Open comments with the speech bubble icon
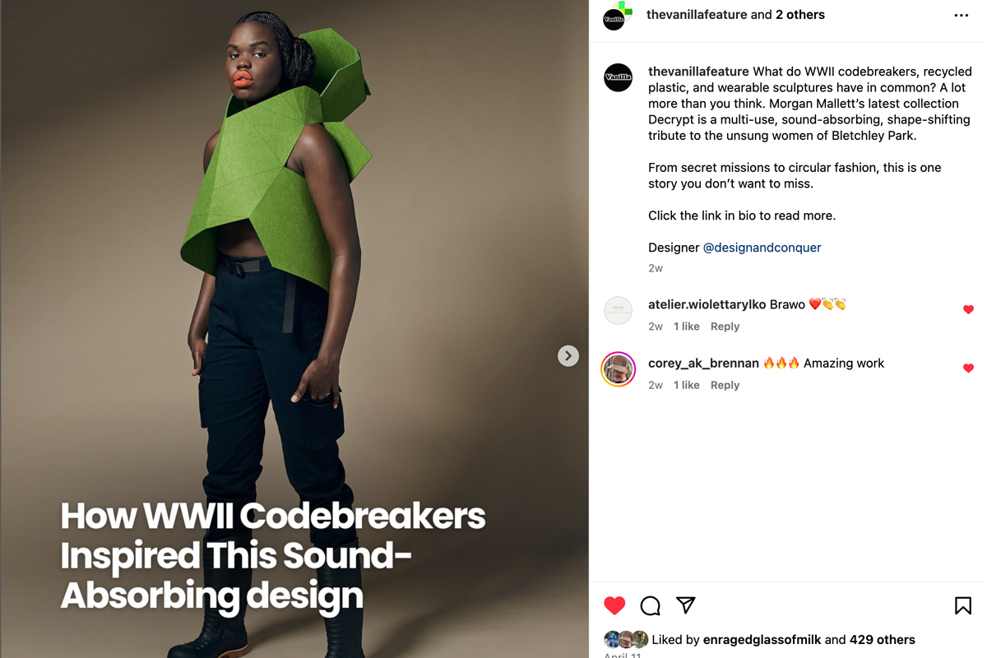The image size is (987, 658). coord(651,606)
